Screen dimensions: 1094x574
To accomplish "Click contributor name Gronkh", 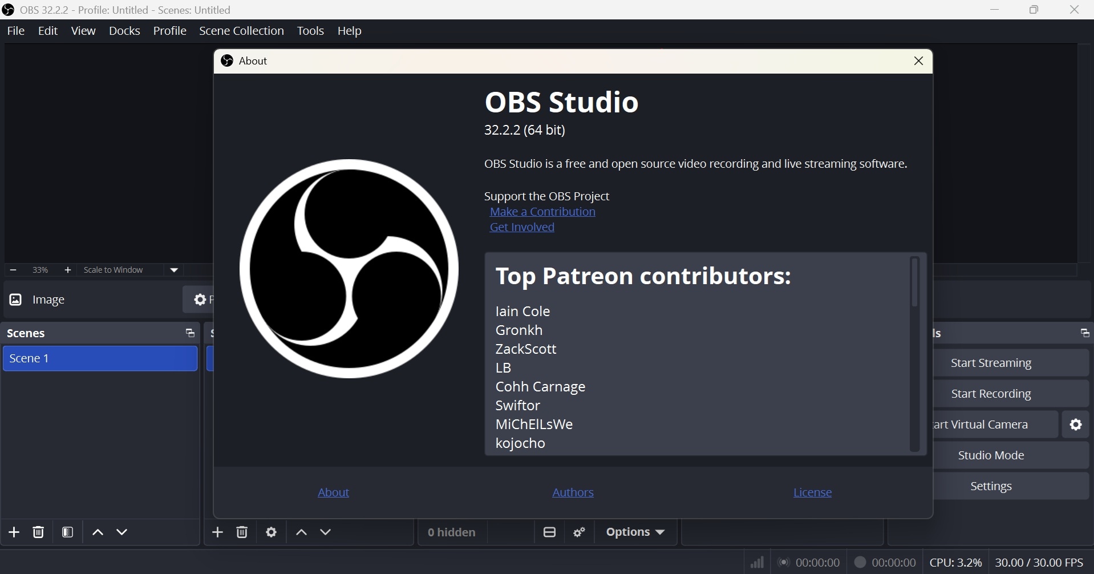I will 519,330.
